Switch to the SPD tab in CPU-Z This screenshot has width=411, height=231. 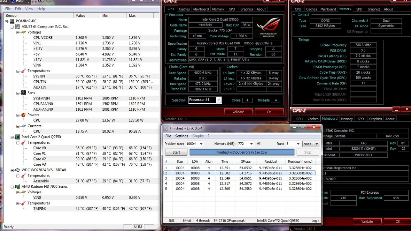tap(232, 9)
